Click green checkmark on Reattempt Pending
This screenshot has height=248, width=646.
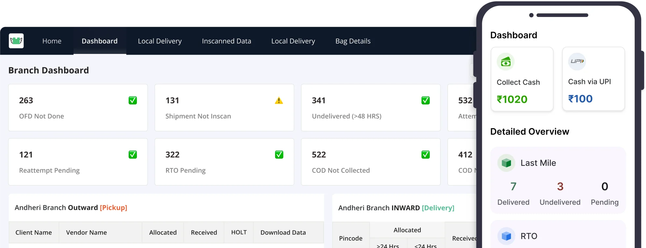133,155
